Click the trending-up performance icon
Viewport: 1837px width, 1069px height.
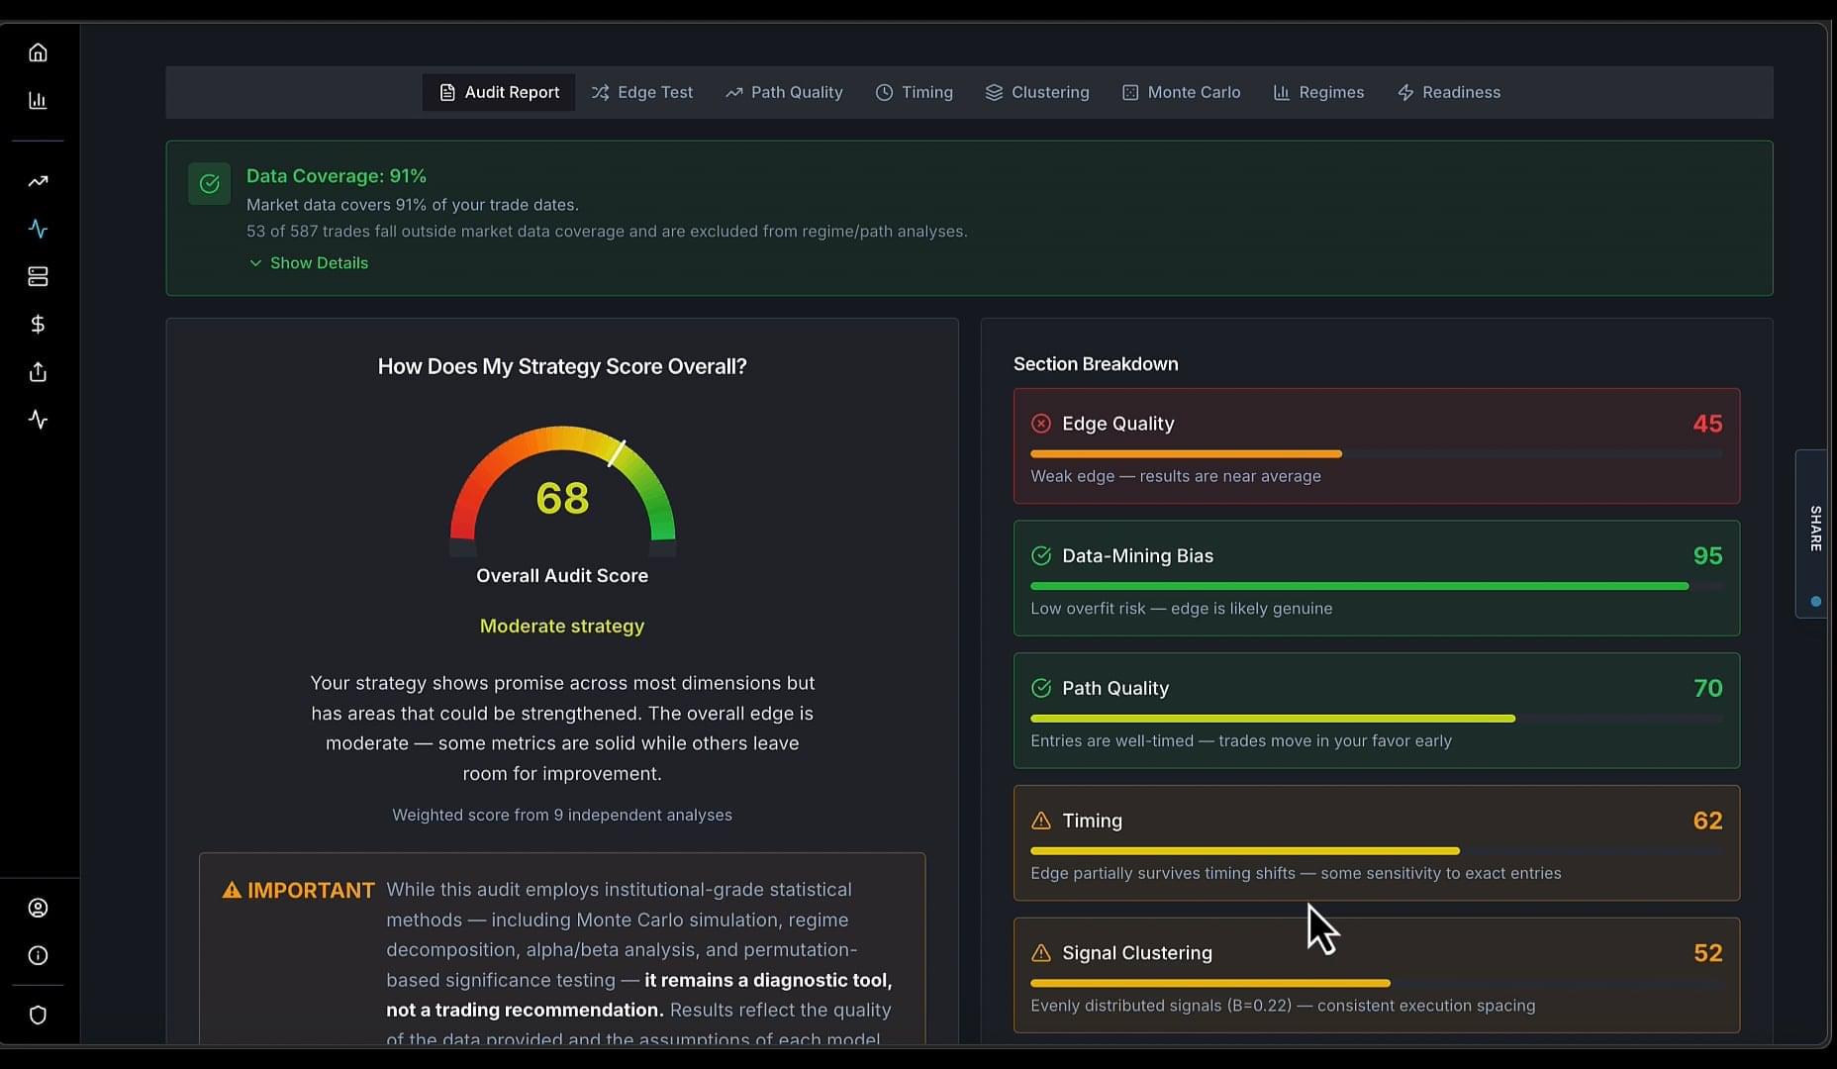click(x=38, y=182)
